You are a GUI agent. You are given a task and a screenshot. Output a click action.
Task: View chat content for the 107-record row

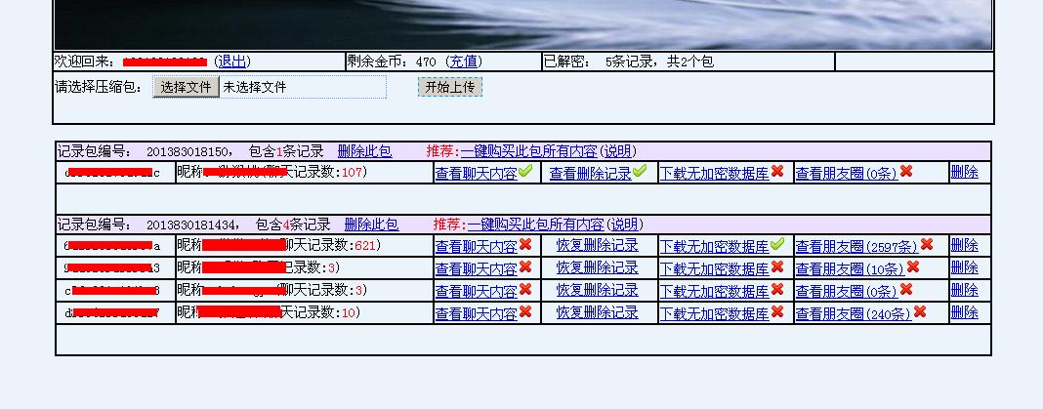(477, 173)
